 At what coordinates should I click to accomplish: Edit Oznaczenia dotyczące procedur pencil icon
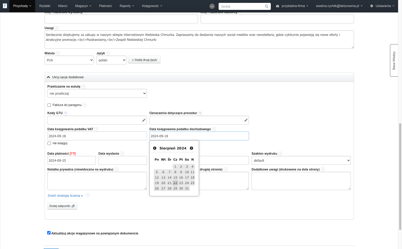(x=246, y=120)
